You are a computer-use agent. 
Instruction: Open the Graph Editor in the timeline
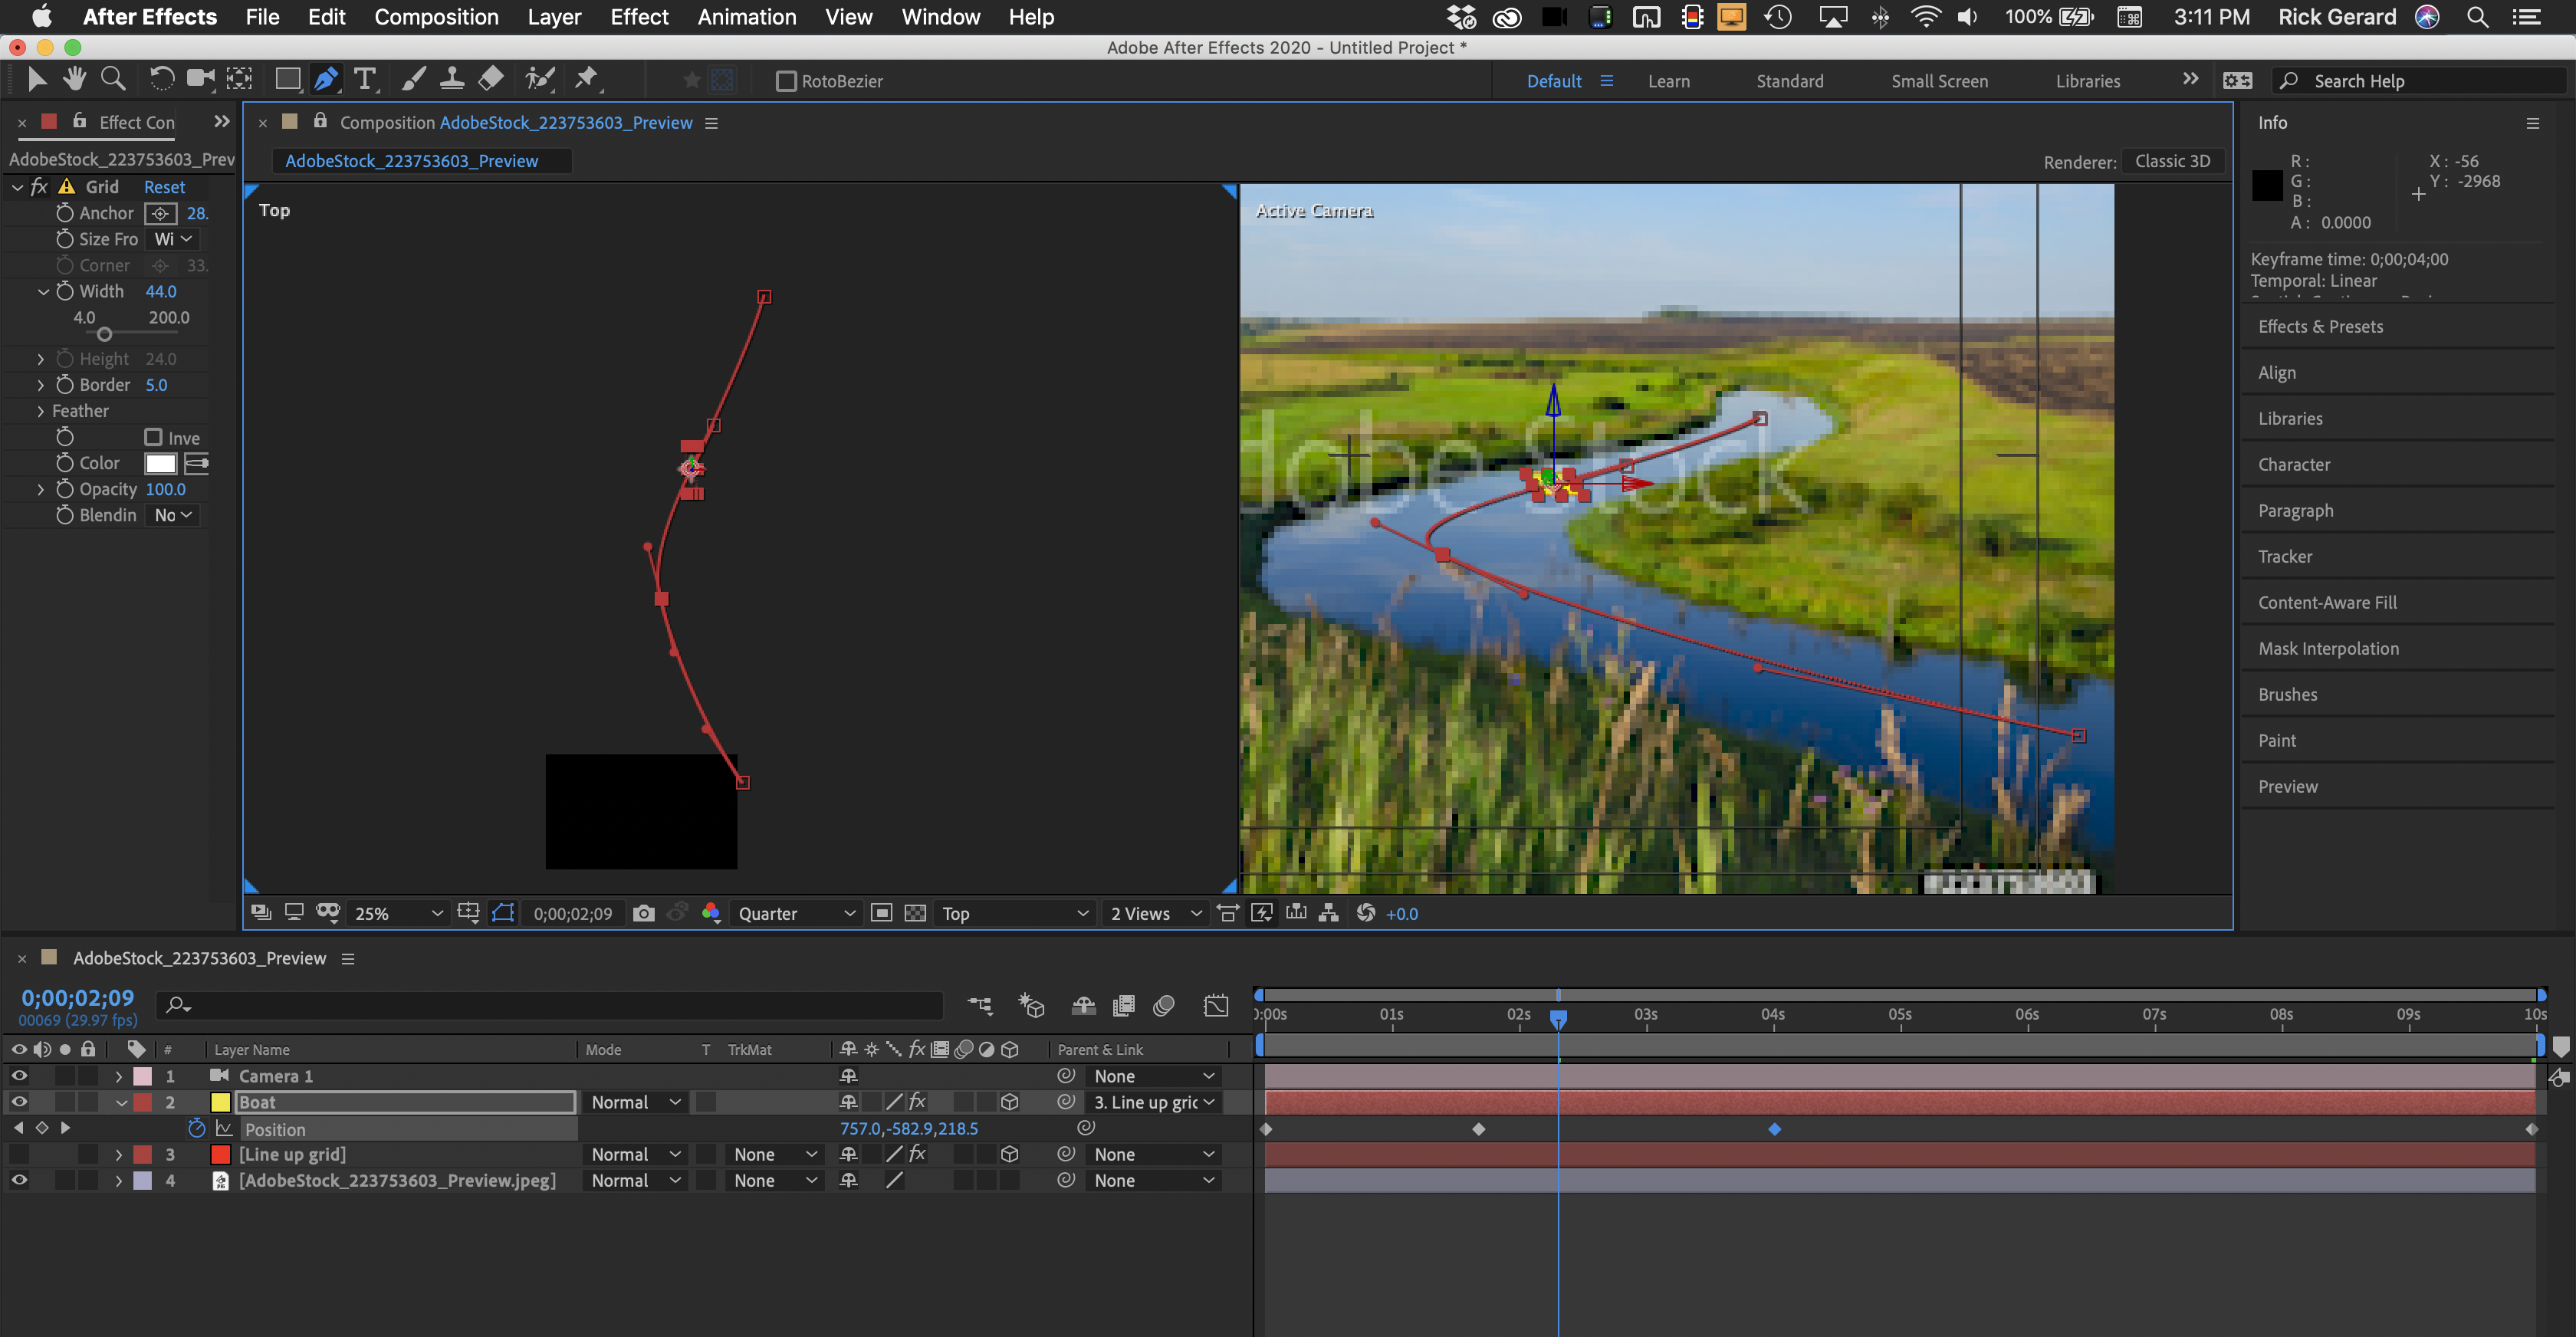pos(1216,1006)
